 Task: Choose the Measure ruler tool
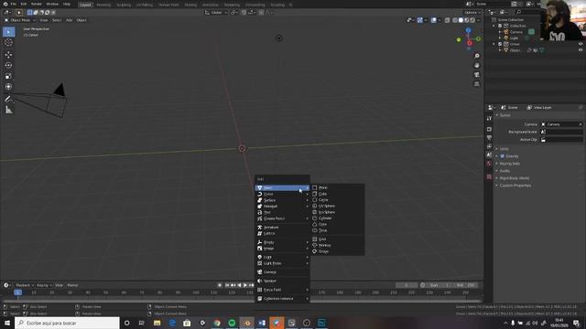(x=8, y=110)
